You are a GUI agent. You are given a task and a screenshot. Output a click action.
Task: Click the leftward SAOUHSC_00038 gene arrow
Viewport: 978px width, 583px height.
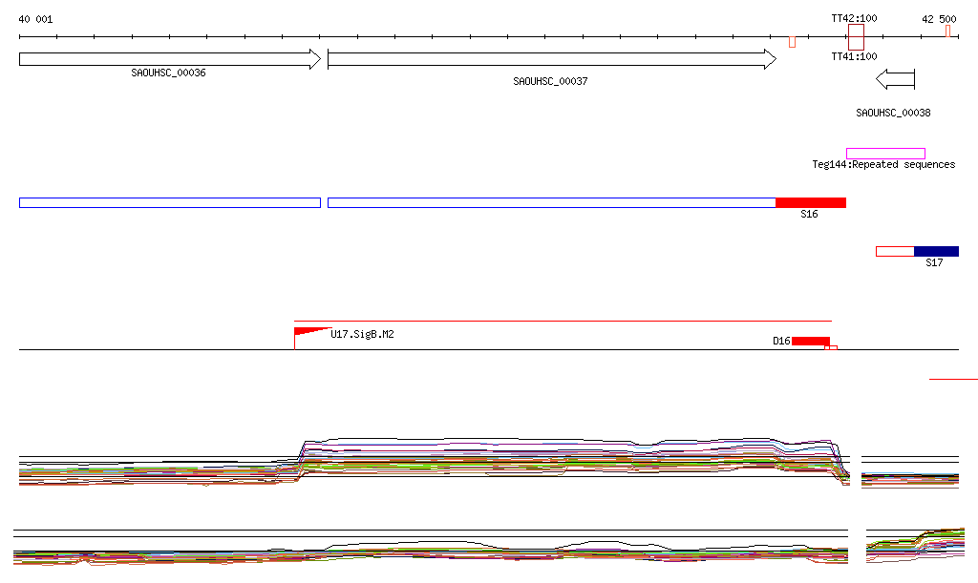895,78
